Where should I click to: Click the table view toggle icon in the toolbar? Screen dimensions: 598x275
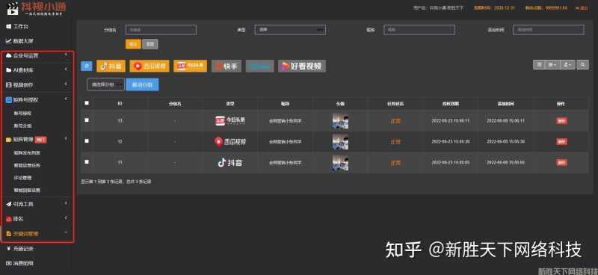point(539,65)
